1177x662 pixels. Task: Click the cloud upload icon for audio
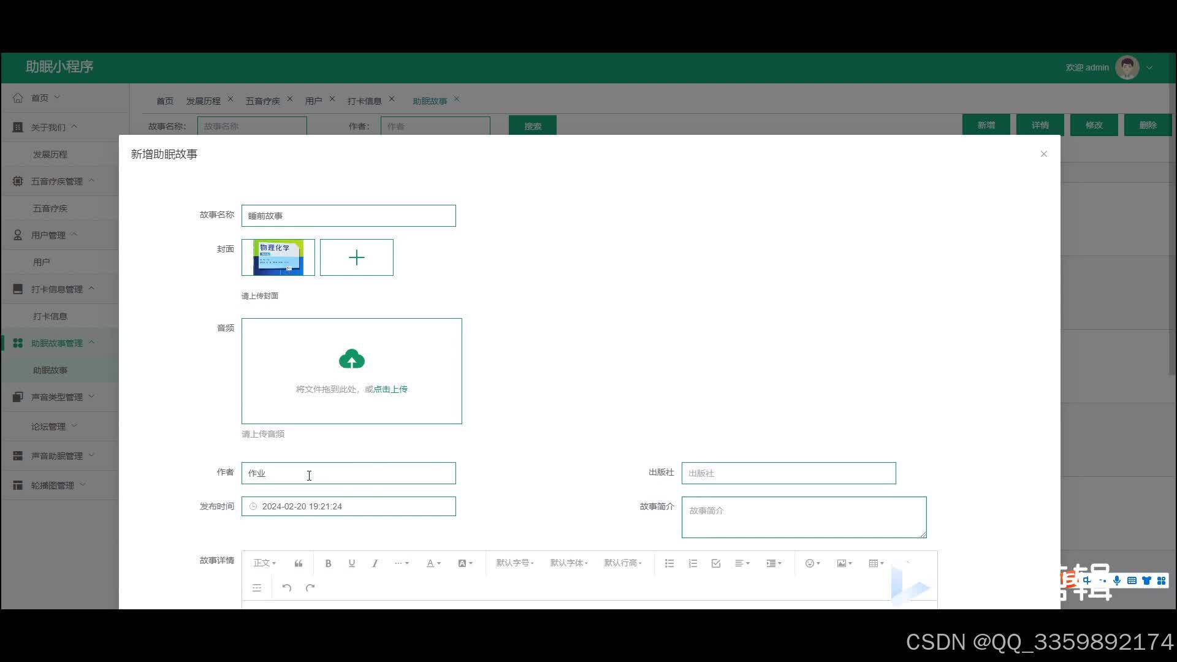point(352,359)
